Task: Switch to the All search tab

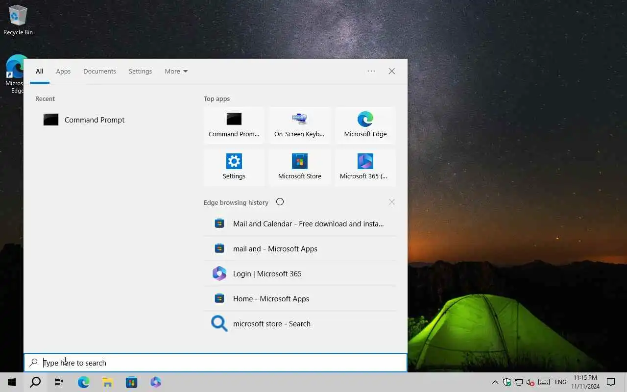Action: [x=40, y=71]
